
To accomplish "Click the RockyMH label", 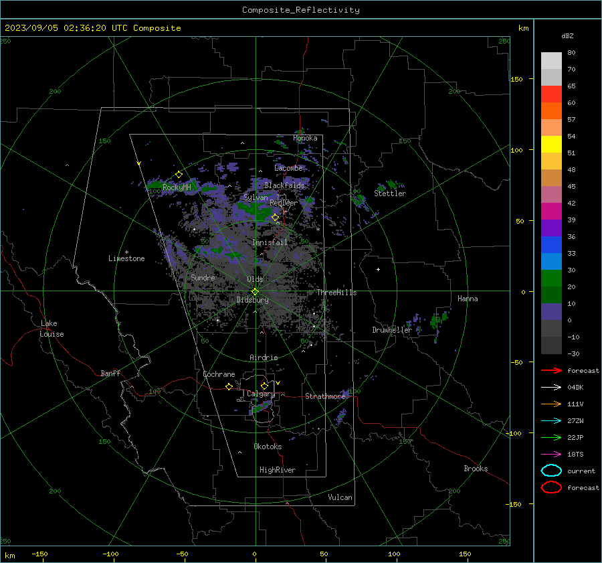I will click(x=177, y=187).
